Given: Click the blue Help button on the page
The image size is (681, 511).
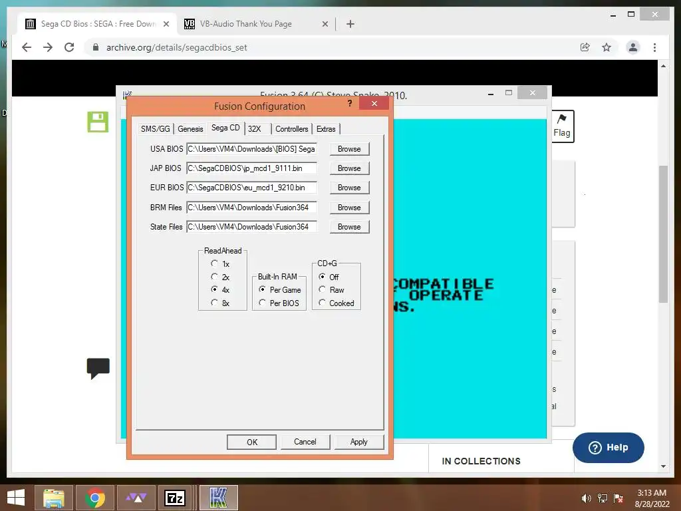Looking at the screenshot, I should [608, 448].
